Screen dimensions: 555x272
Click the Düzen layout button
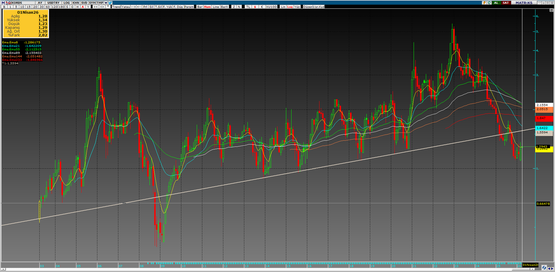308,7
